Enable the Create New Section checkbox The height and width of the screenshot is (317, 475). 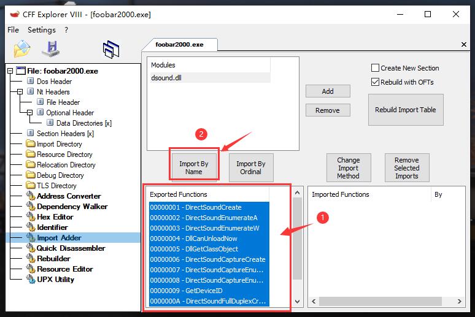pos(375,68)
